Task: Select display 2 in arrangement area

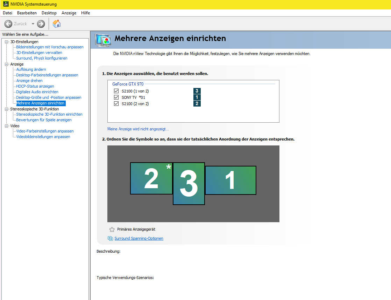Action: point(151,178)
